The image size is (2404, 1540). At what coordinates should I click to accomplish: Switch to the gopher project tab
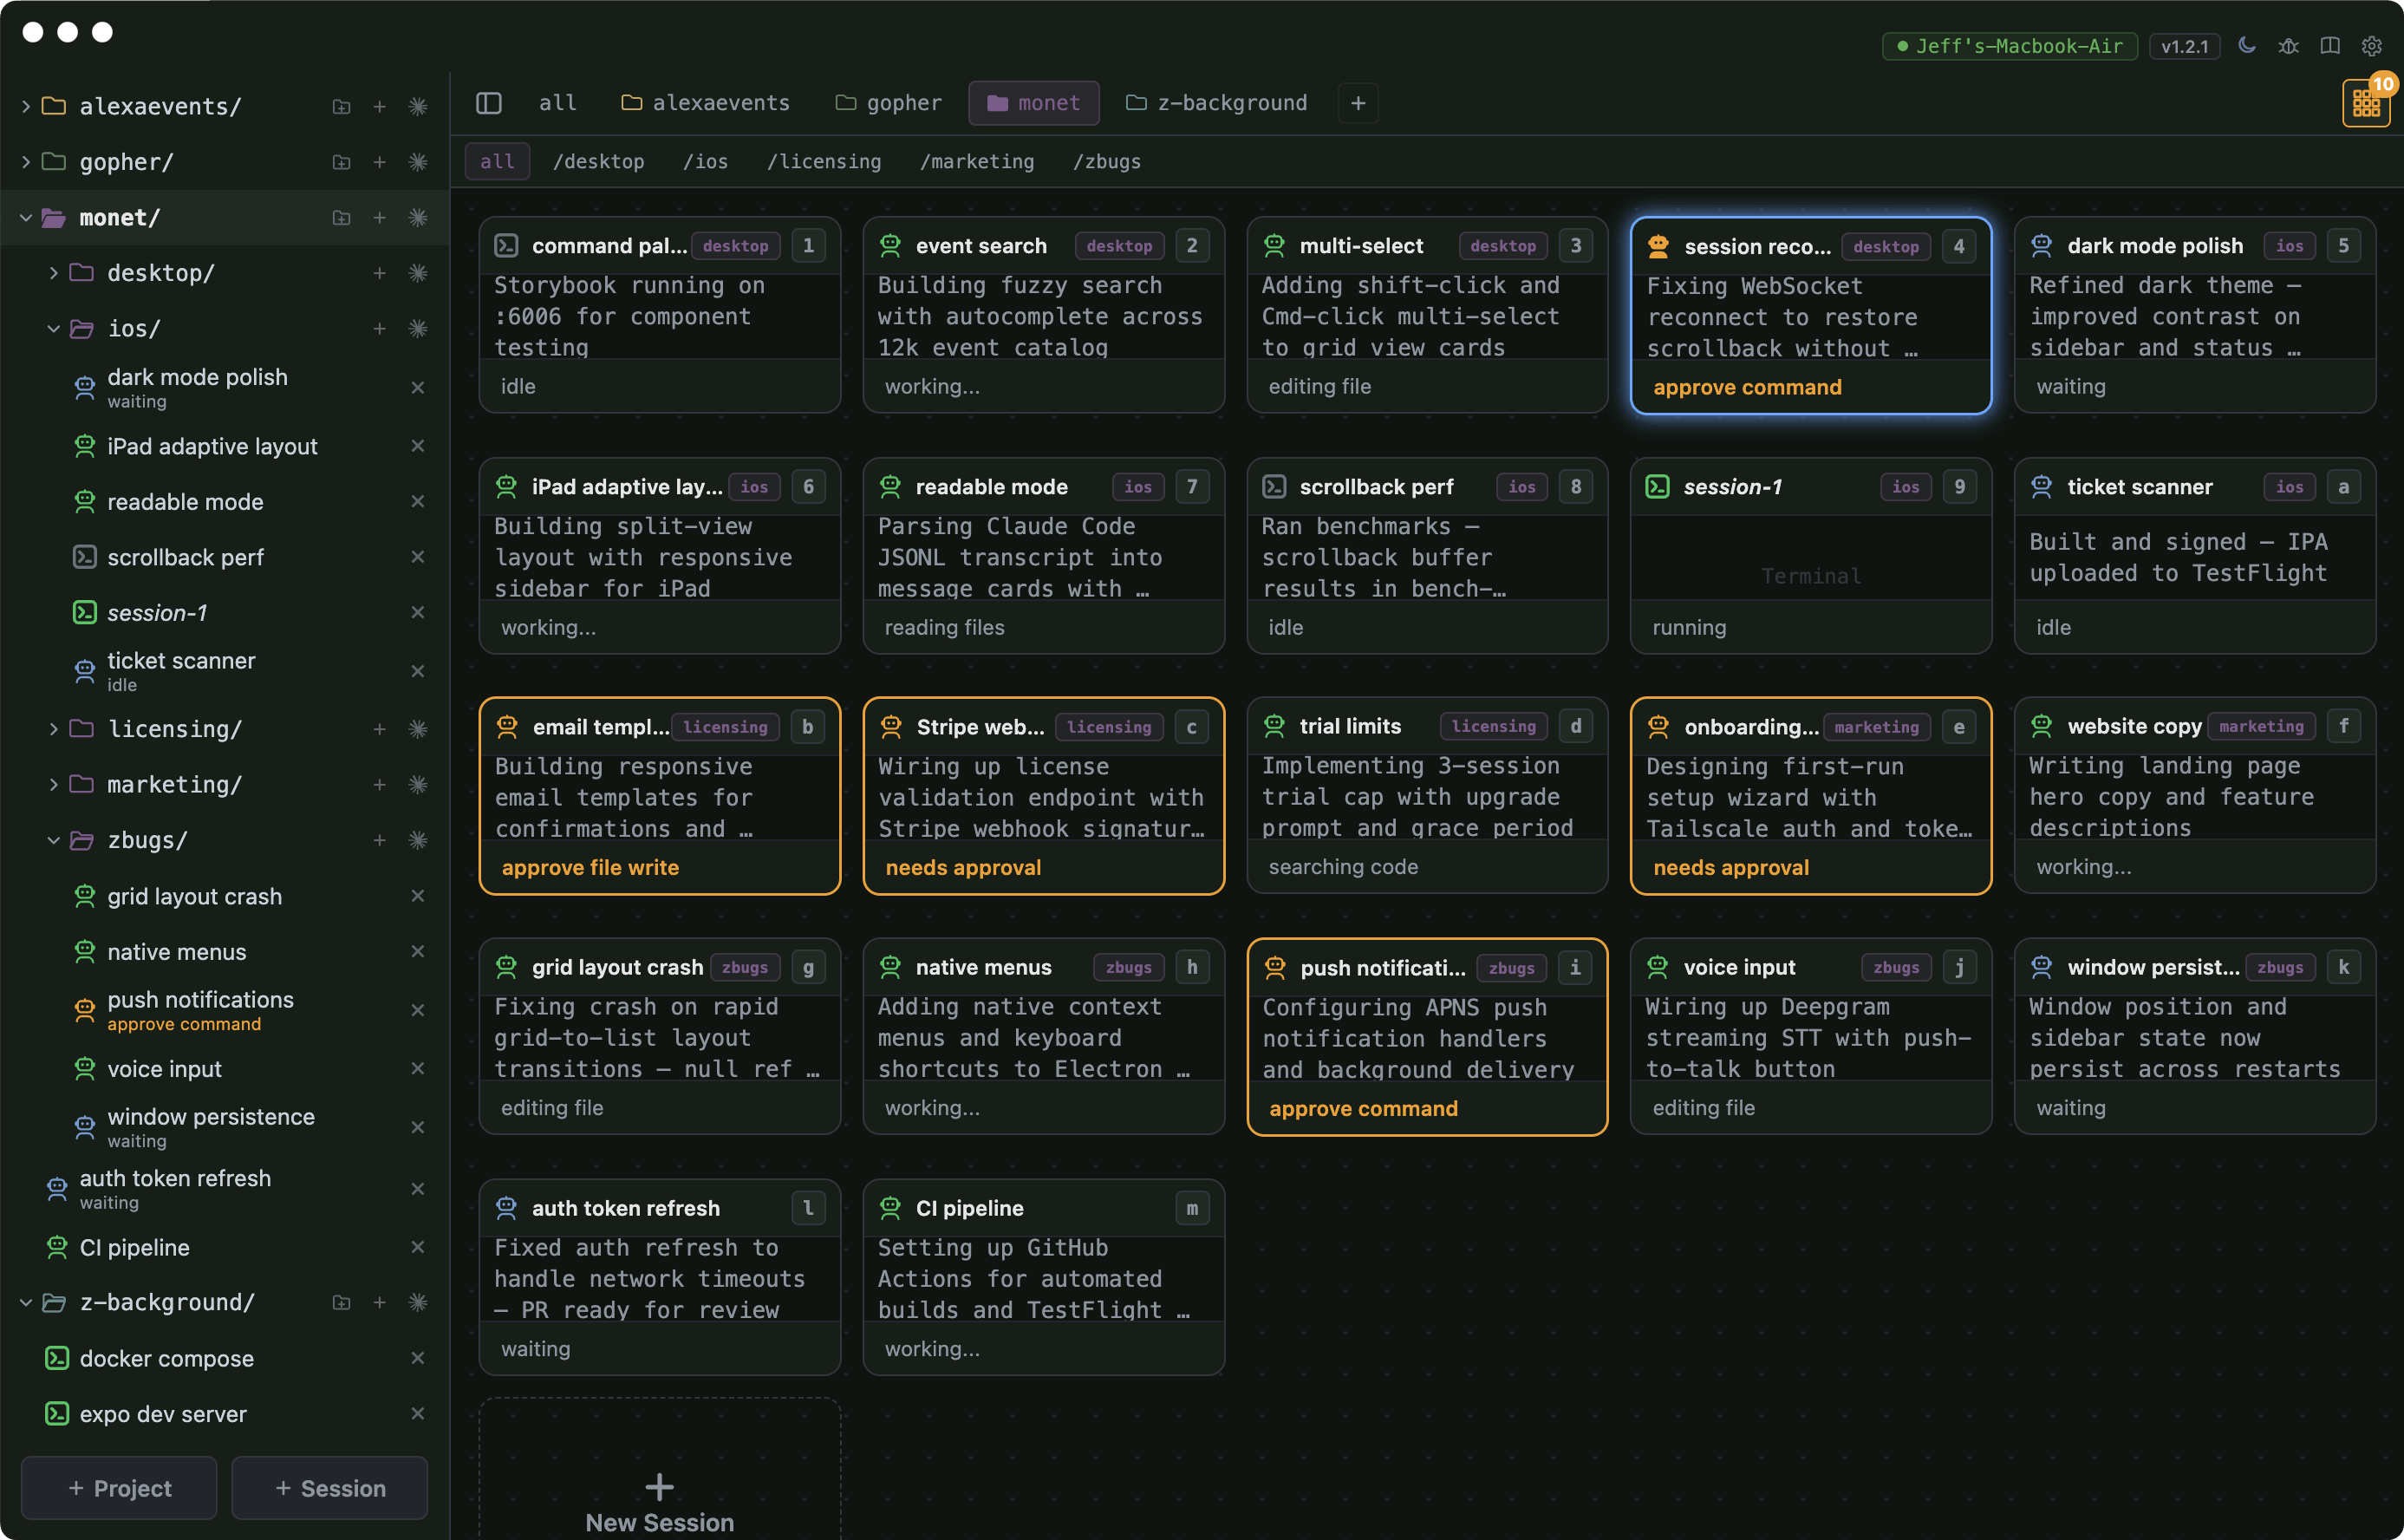pyautogui.click(x=888, y=103)
